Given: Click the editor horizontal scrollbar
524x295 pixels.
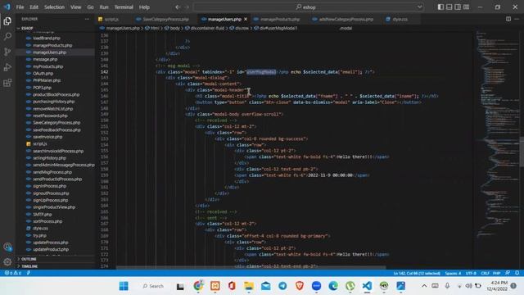Looking at the screenshot, I should [x=251, y=268].
